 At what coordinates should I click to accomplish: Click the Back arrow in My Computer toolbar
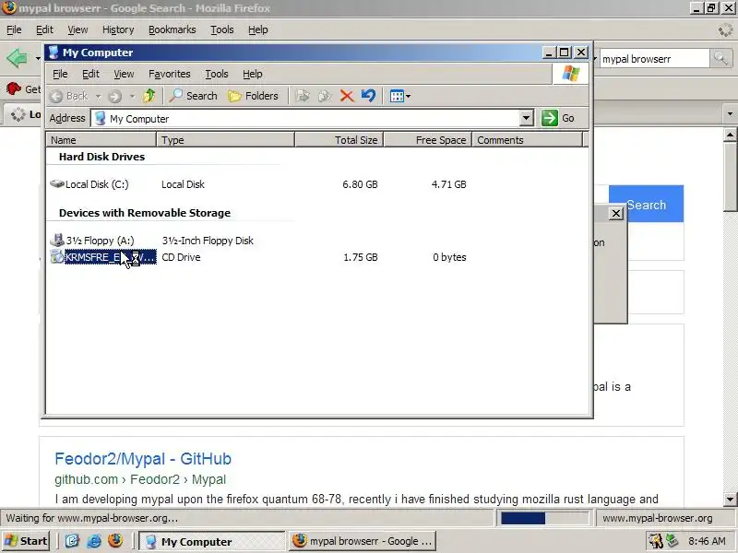(x=69, y=96)
